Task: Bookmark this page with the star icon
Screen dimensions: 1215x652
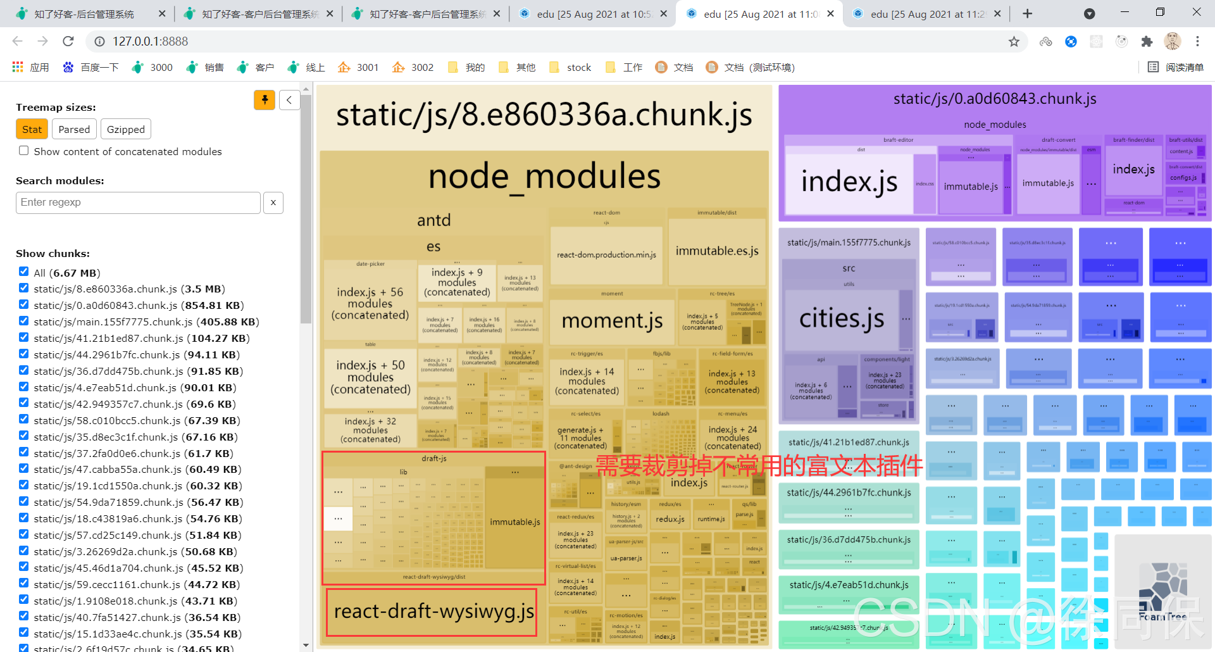Action: 1014,41
